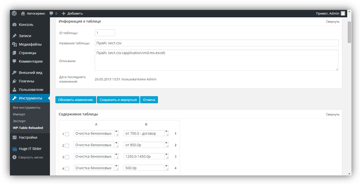Click the Инструменты wrench icon
The width and height of the screenshot is (361, 185).
(x=15, y=98)
